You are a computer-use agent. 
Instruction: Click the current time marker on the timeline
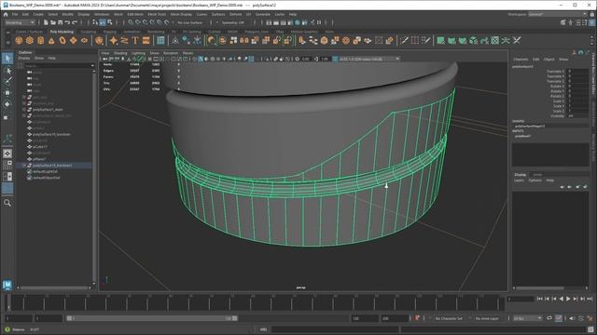pos(8,302)
